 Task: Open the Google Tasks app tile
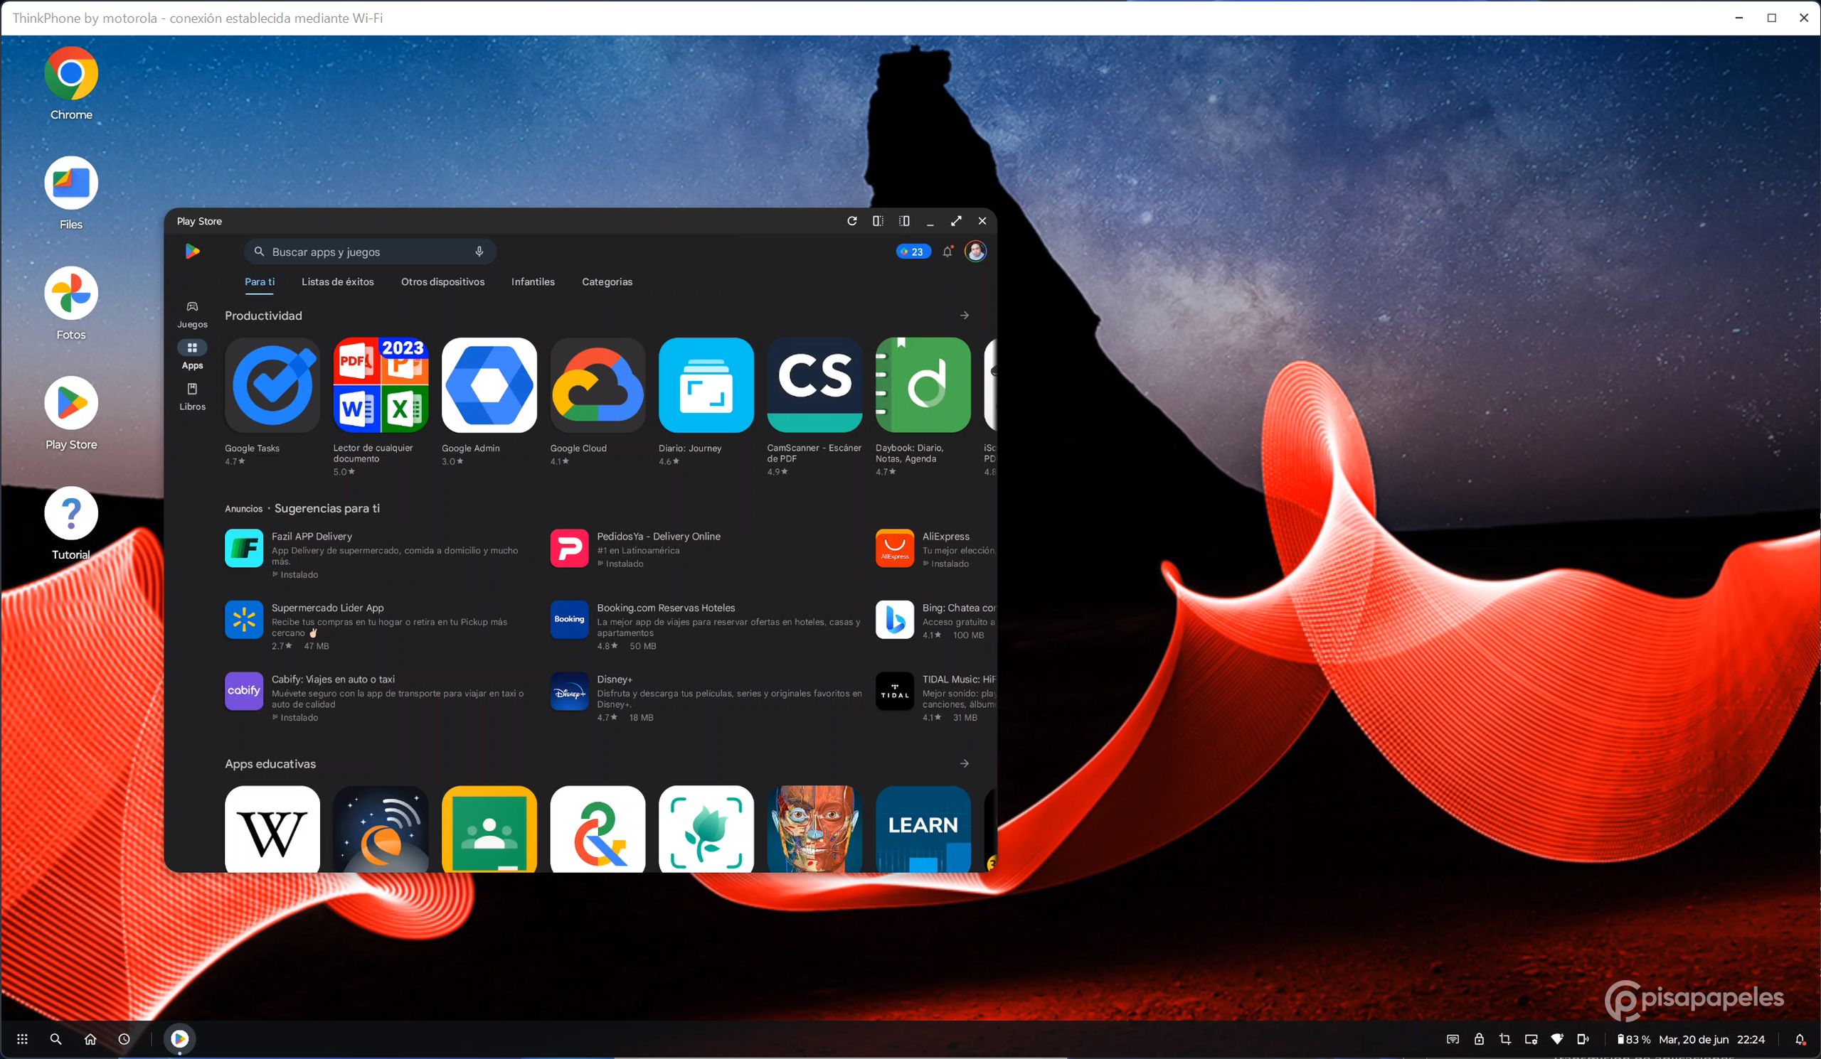click(x=272, y=385)
